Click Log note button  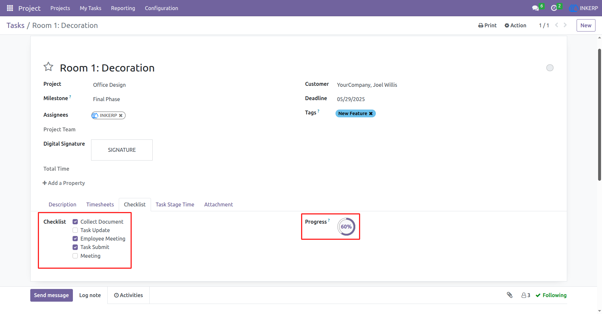click(x=90, y=295)
